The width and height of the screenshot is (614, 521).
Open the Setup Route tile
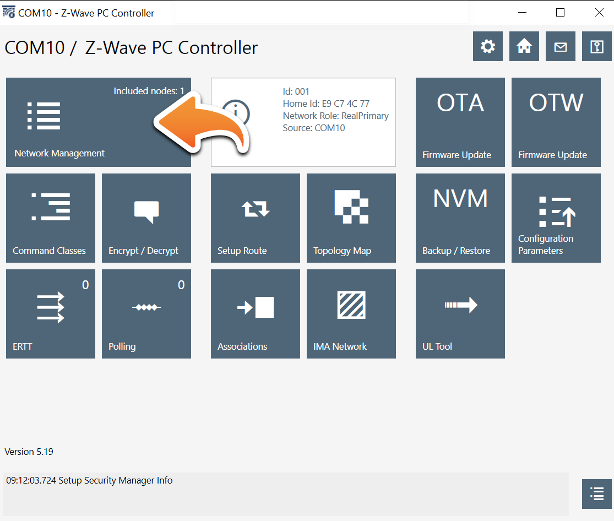pyautogui.click(x=256, y=218)
